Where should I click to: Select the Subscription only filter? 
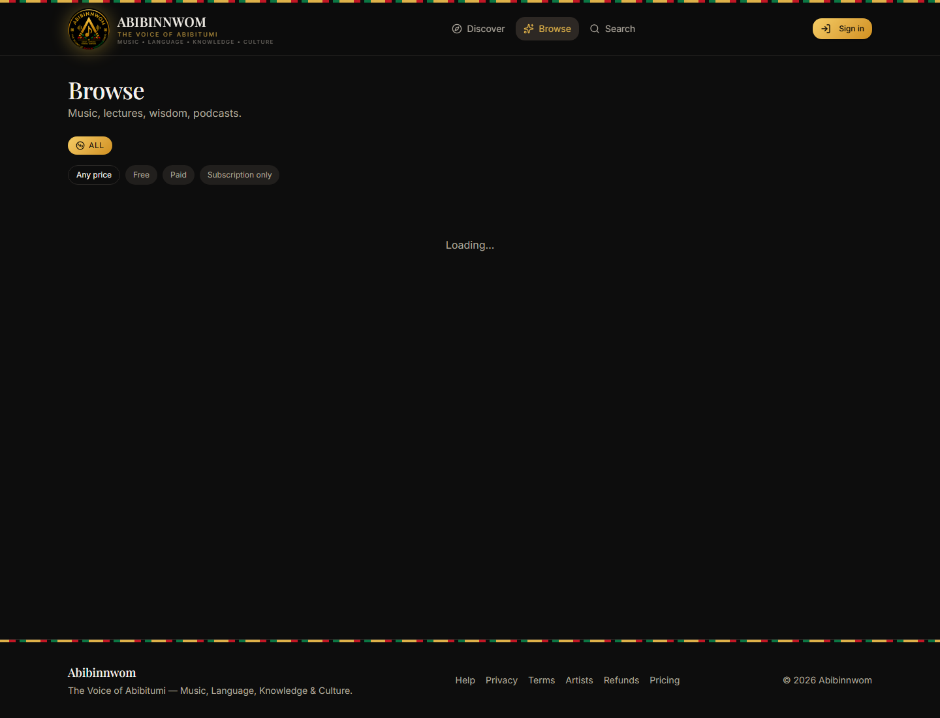click(240, 175)
